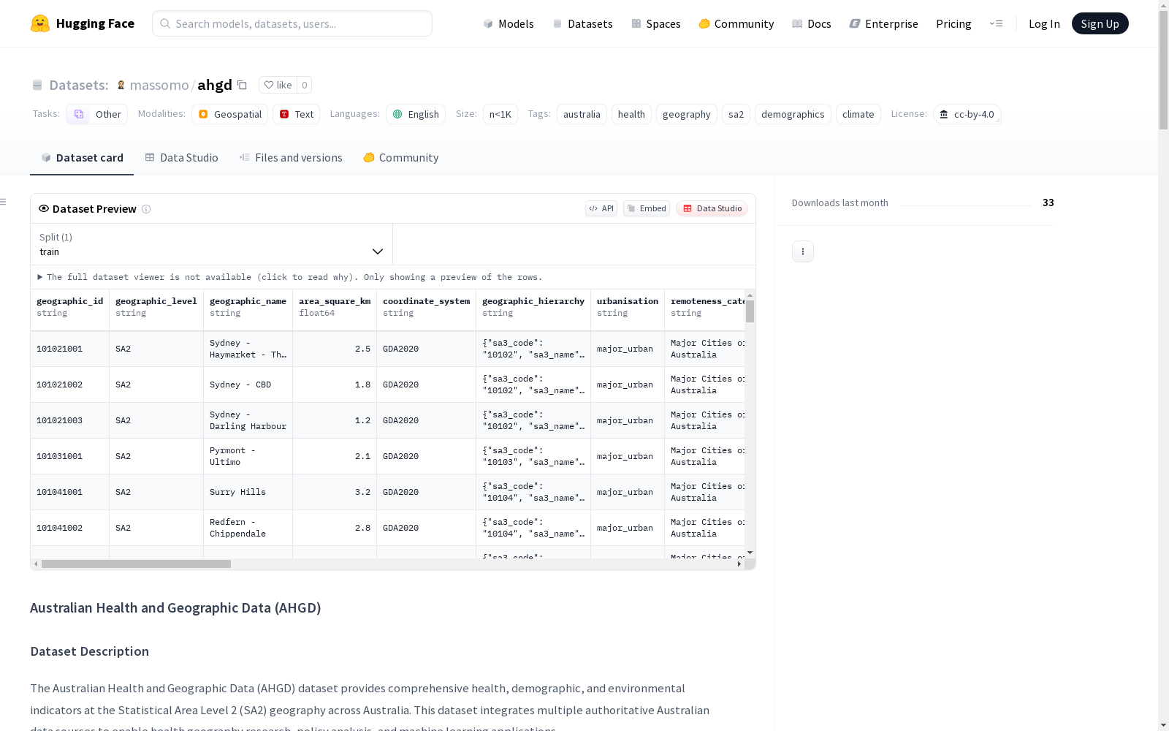Select the Geospatial modality tag
1169x731 pixels.
coord(230,114)
